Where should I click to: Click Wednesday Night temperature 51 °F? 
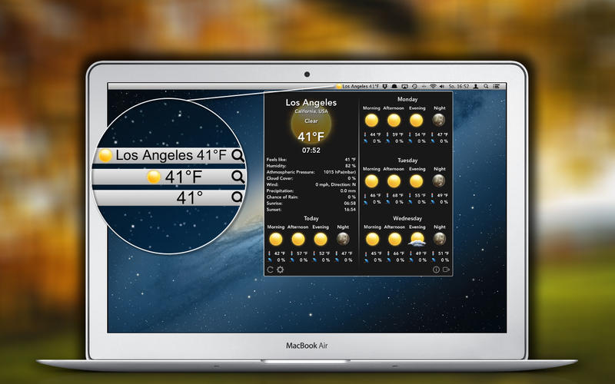pyautogui.click(x=444, y=254)
